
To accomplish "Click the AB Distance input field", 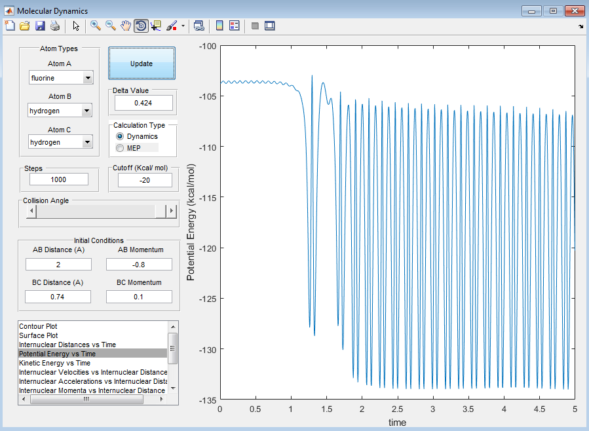I will [58, 264].
